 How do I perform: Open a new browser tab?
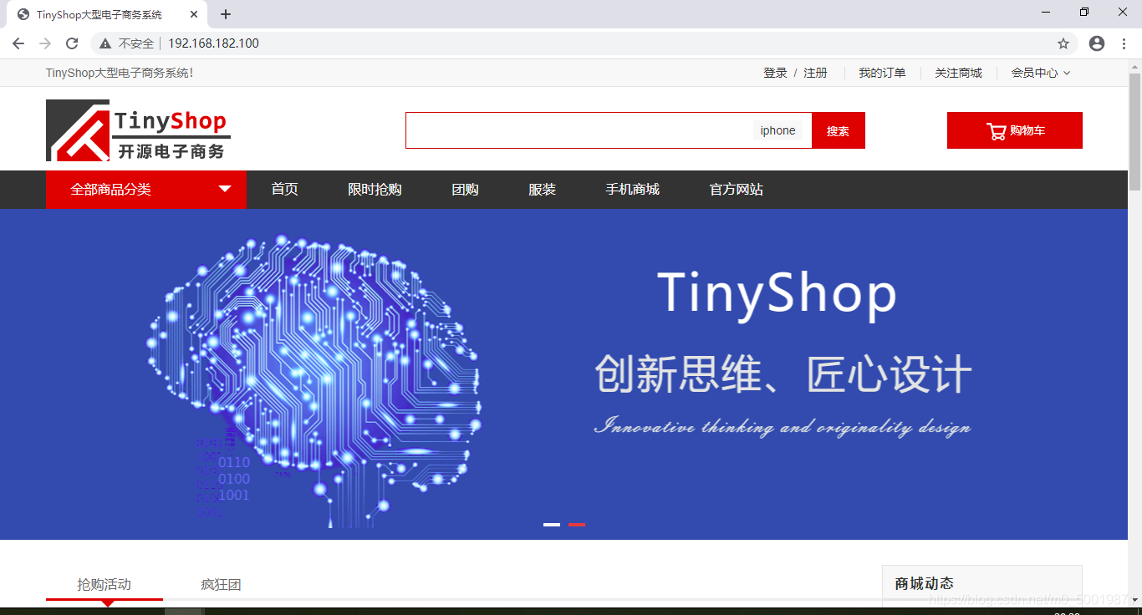[x=226, y=14]
